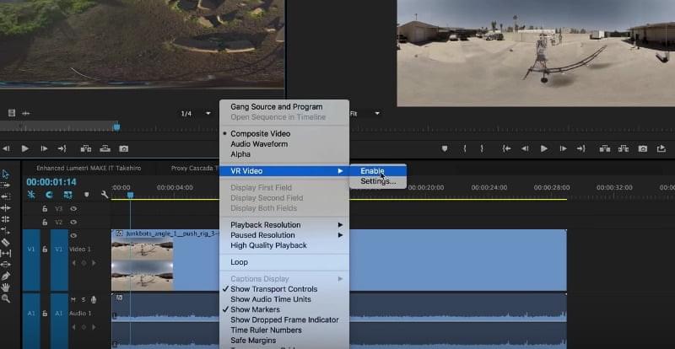
Task: Select the Hand tool in the toolbar
Action: (6, 287)
